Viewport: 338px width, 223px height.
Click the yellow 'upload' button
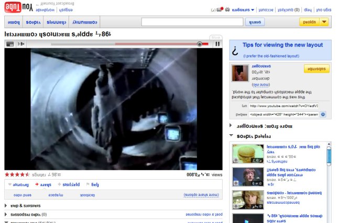(309, 22)
